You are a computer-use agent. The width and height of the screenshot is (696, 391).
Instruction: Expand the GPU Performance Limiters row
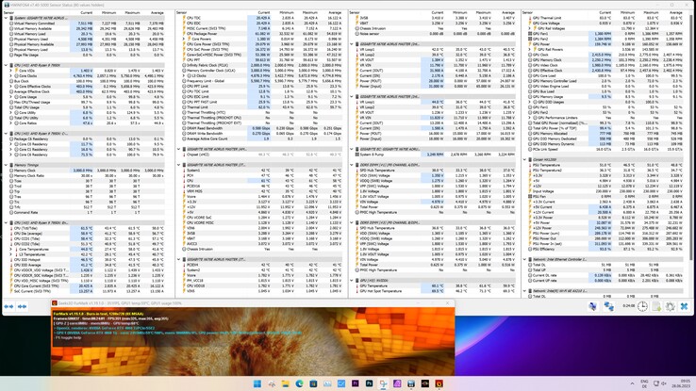(530, 118)
